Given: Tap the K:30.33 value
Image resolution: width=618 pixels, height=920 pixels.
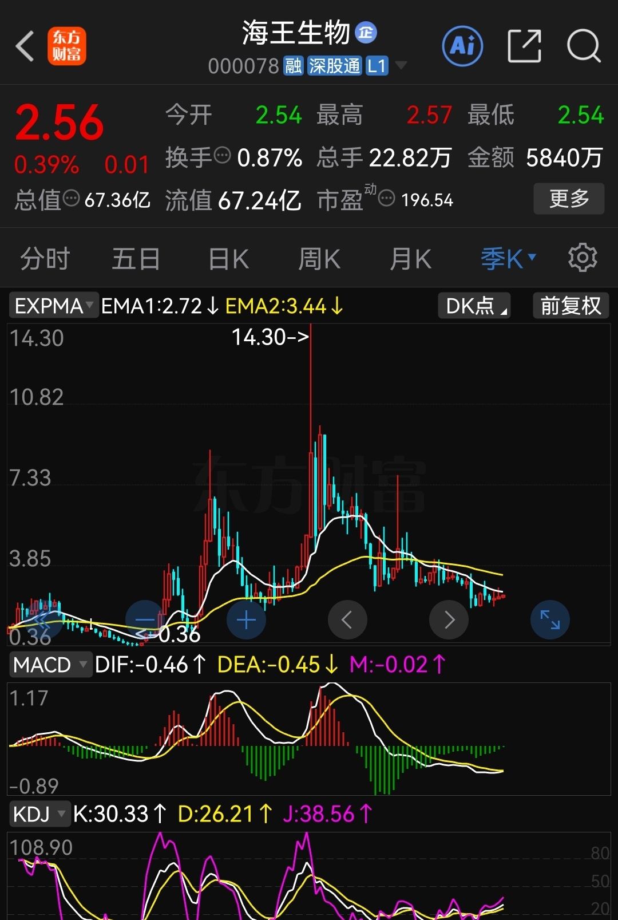Looking at the screenshot, I should (120, 814).
